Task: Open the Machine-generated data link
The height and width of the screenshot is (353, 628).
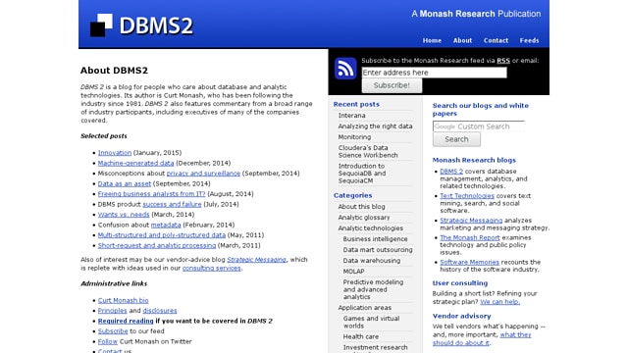Action: tap(135, 163)
